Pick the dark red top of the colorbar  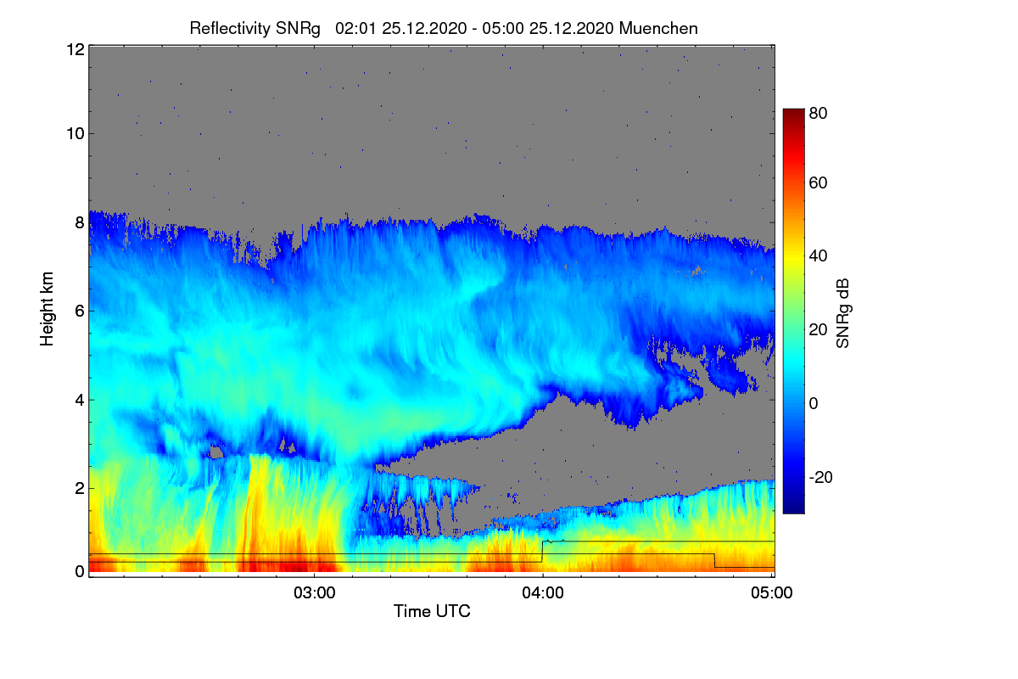click(x=793, y=115)
